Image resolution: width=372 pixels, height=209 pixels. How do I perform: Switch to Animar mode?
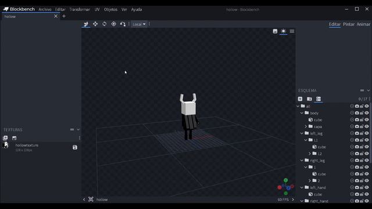point(363,24)
